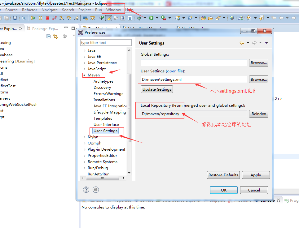Toggle Mark Occurrences highlighter

click(108, 18)
